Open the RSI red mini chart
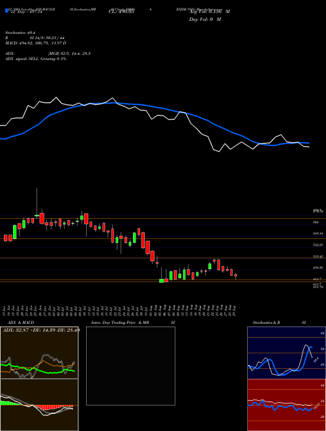The width and height of the screenshot is (326, 431). coord(286,405)
